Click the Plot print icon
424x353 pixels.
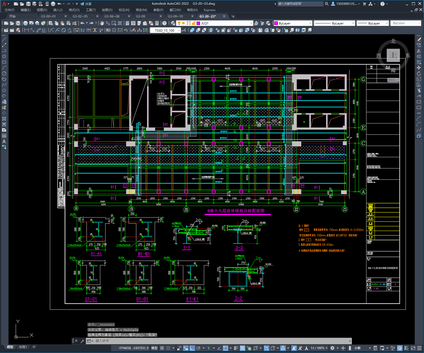coord(25,23)
